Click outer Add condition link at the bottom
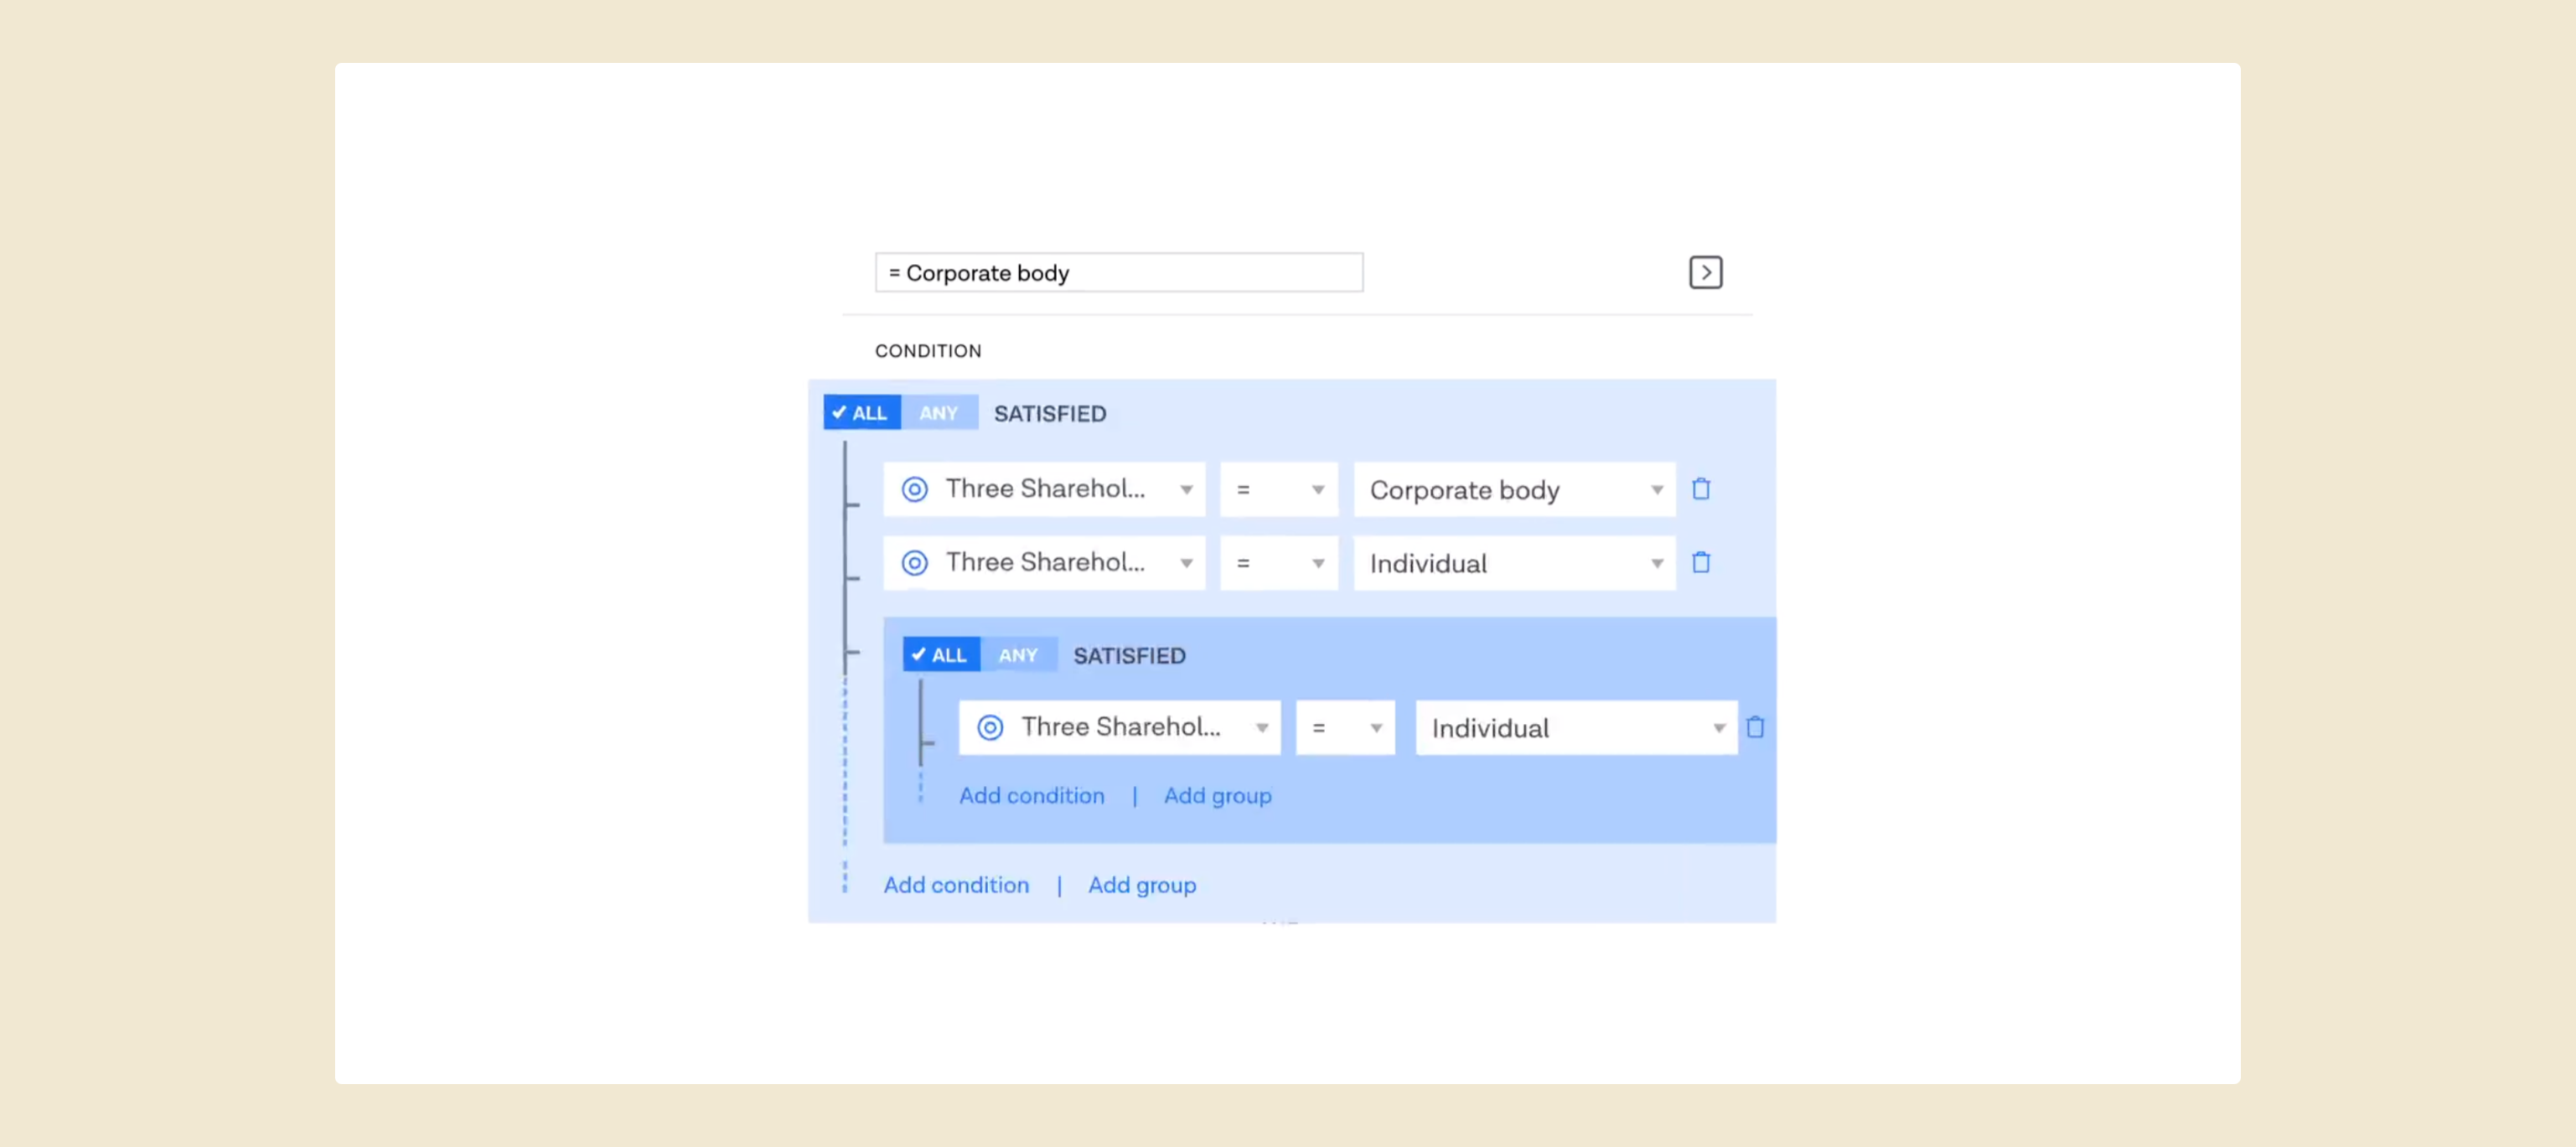This screenshot has width=2576, height=1147. [x=955, y=885]
